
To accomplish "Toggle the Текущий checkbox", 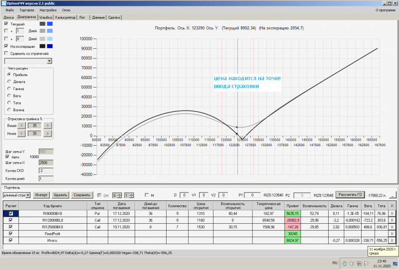I will pyautogui.click(x=6, y=23).
